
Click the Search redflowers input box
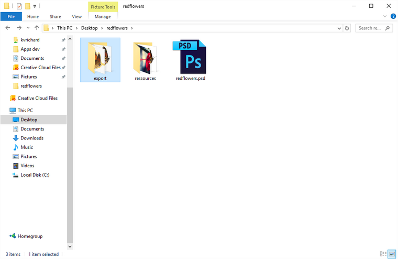pos(374,28)
